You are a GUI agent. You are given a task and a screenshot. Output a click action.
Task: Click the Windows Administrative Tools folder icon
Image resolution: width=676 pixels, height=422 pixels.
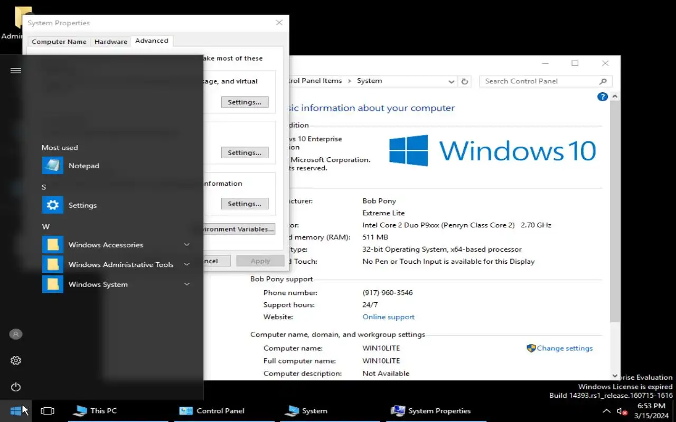[53, 264]
